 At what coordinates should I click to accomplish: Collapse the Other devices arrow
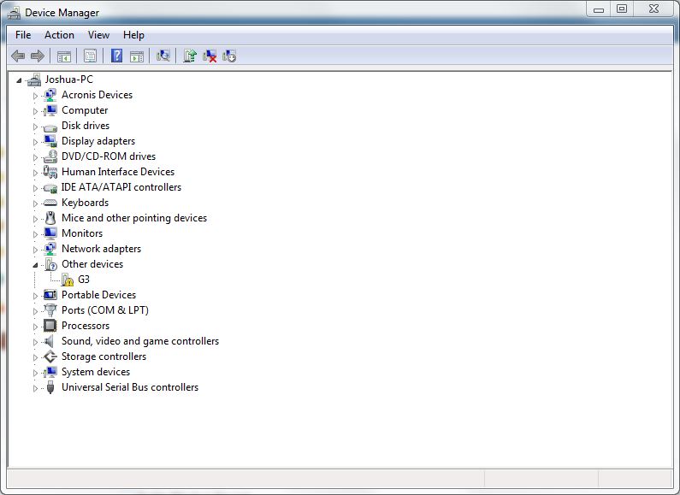coord(35,265)
